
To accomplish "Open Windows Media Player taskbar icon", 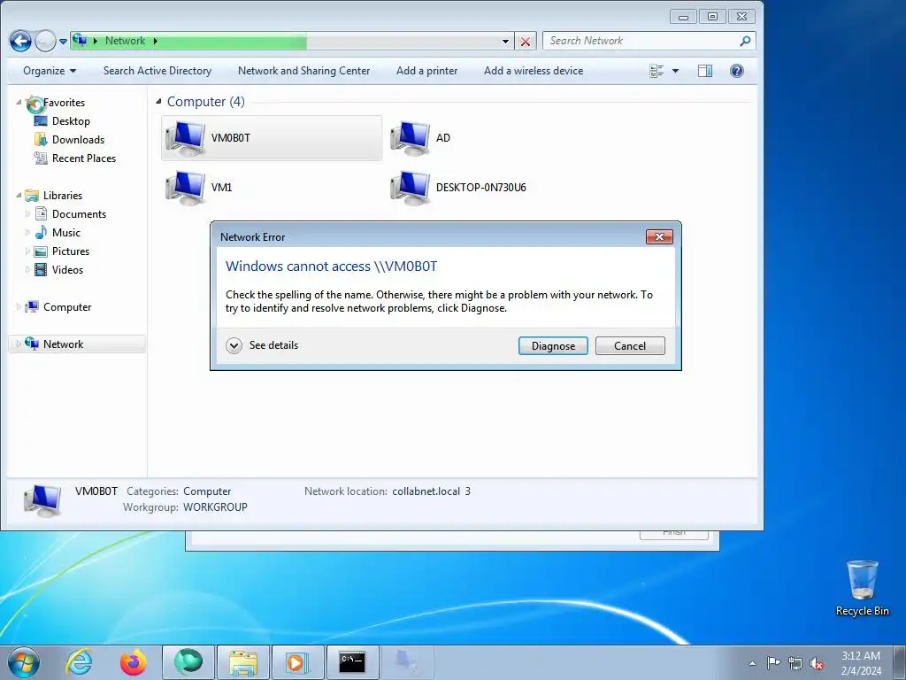I will pyautogui.click(x=298, y=662).
